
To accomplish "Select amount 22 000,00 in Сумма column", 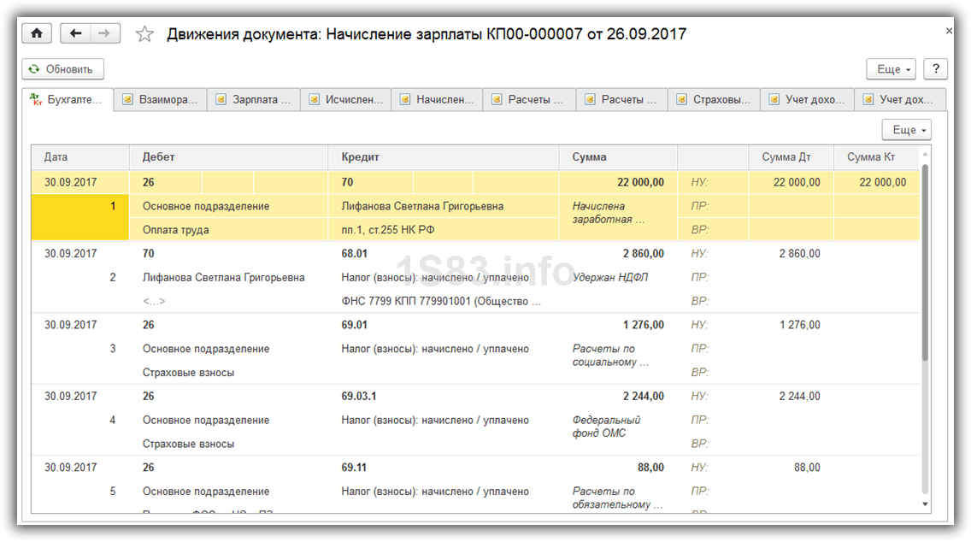I will [640, 182].
